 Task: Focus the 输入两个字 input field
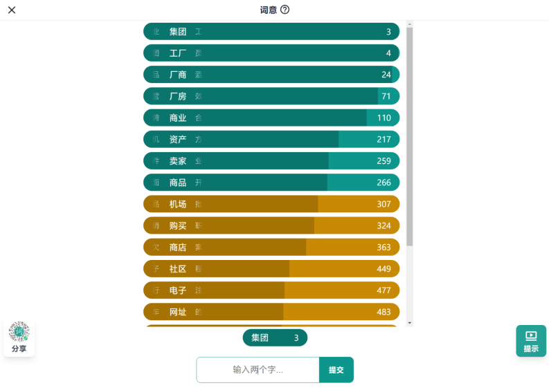click(258, 370)
